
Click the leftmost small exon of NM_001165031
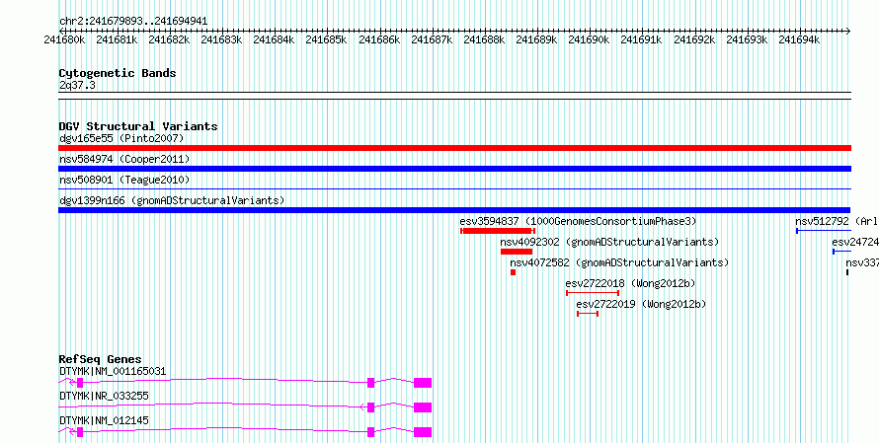[80, 383]
